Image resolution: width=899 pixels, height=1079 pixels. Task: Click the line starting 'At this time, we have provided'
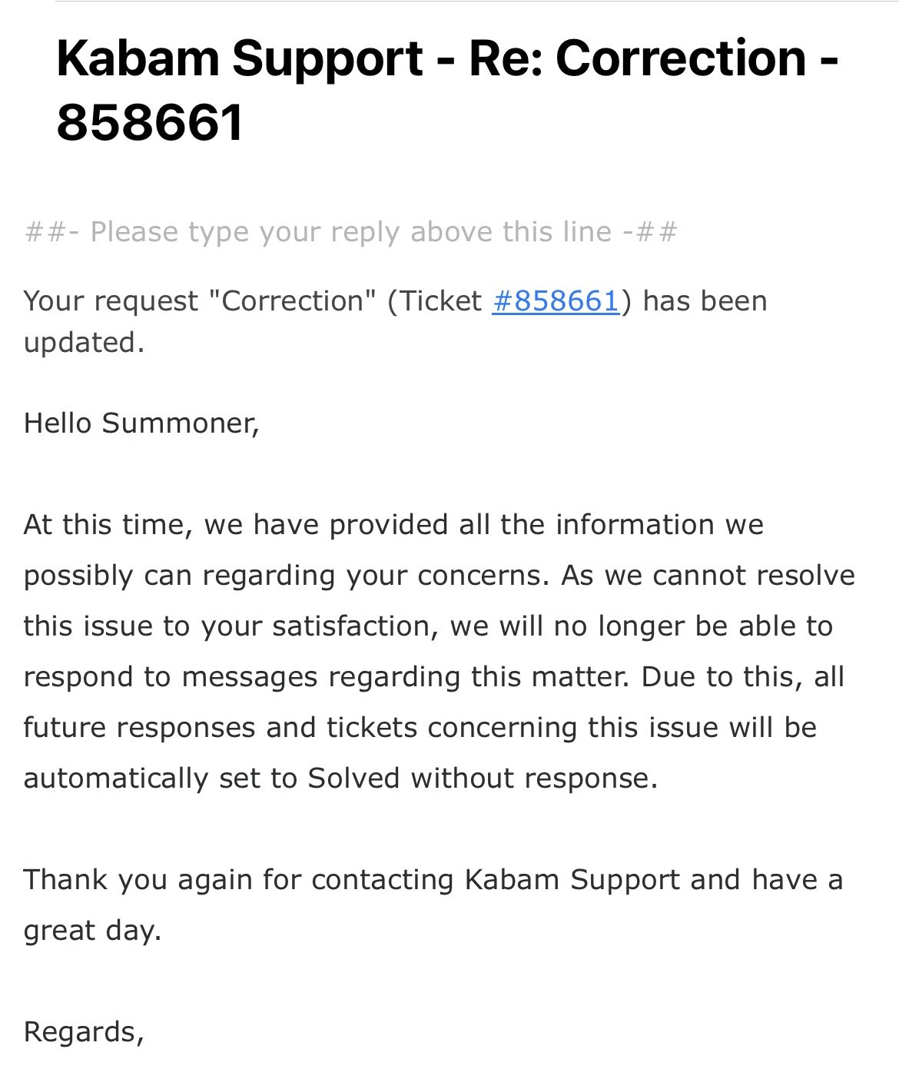click(393, 525)
